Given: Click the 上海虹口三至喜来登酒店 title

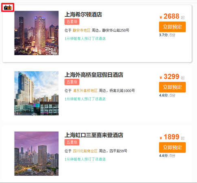Looking at the screenshot, I should pos(94,135).
